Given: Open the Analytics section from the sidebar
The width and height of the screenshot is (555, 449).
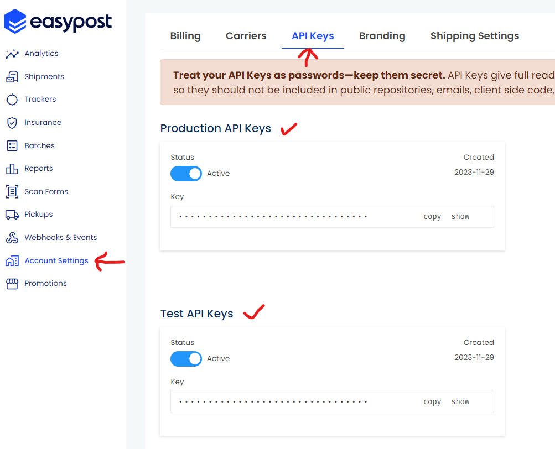Looking at the screenshot, I should click(40, 53).
